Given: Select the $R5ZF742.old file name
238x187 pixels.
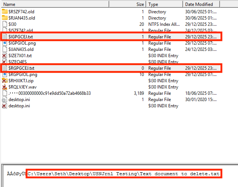Looking at the screenshot, I should click(x=21, y=12).
